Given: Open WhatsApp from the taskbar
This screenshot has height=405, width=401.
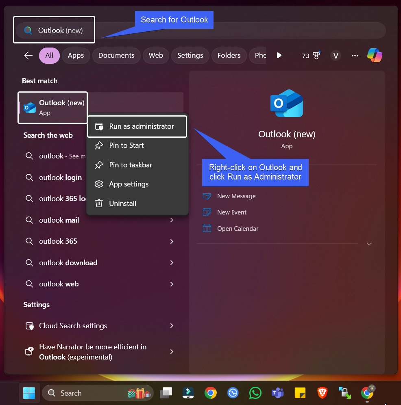Looking at the screenshot, I should click(255, 393).
